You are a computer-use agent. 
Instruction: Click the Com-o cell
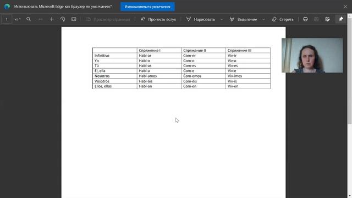click(x=204, y=61)
